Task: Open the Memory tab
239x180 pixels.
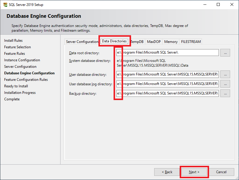Action: [x=171, y=42]
